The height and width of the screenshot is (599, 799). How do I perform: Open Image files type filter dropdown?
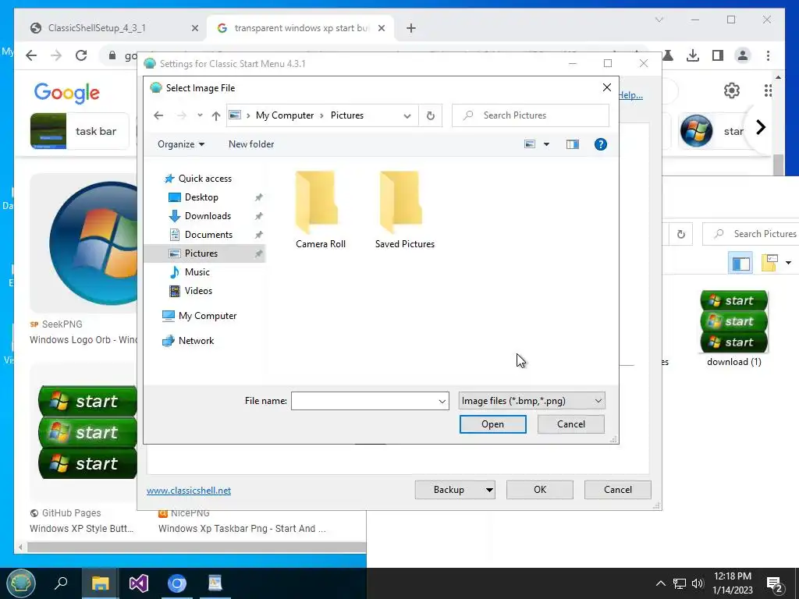pos(531,401)
